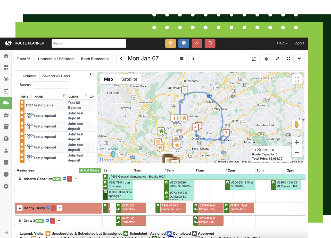Screen dimensions: 331x238
Task: Click Unschedule Unfinished button
Action: [56, 59]
